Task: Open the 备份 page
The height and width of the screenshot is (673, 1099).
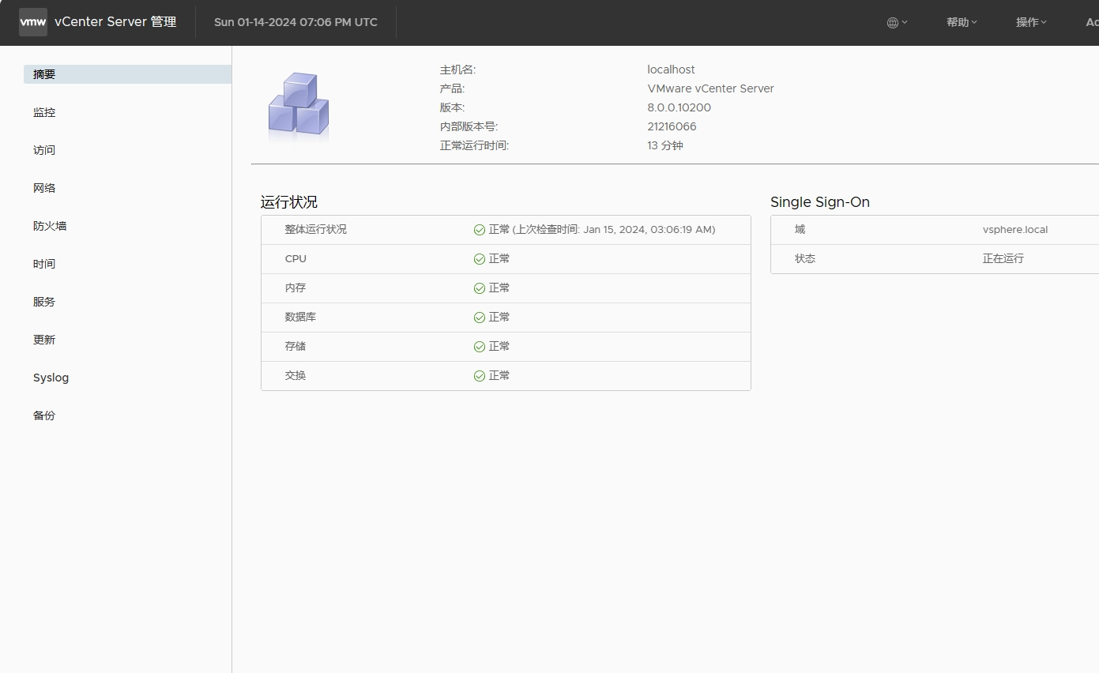Action: [x=44, y=415]
